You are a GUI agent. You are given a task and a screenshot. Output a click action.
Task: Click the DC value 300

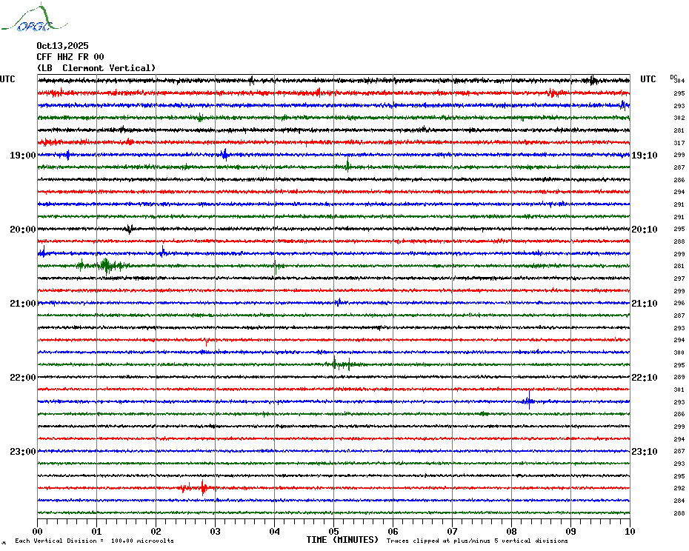(679, 353)
